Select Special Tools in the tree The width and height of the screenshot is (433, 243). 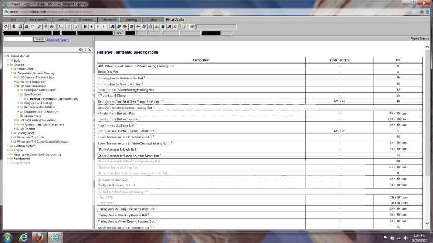click(32, 116)
